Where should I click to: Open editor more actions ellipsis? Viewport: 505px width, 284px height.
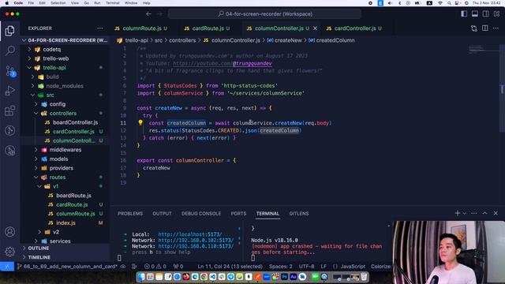click(x=496, y=28)
